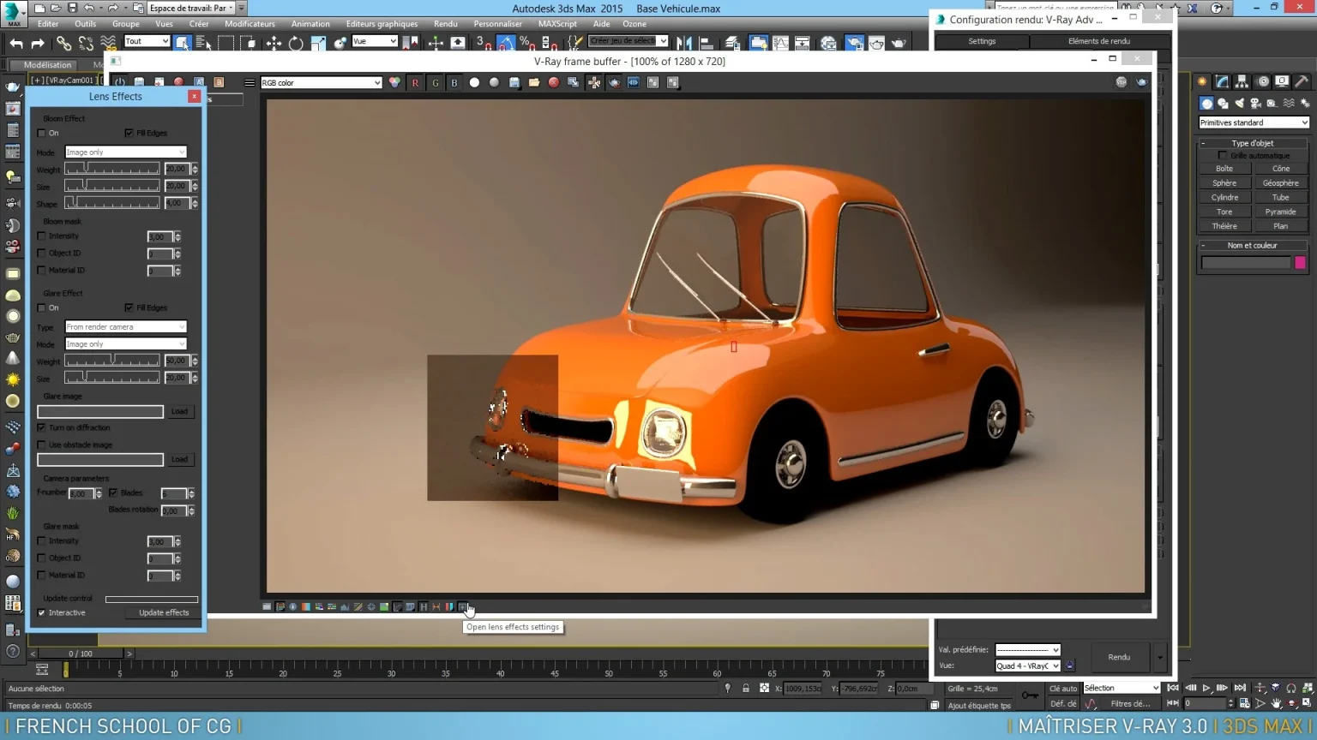Open the Animation menu
The width and height of the screenshot is (1317, 740).
[310, 24]
